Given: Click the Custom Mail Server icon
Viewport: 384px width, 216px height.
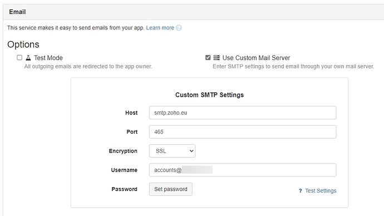Looking at the screenshot, I should point(216,57).
